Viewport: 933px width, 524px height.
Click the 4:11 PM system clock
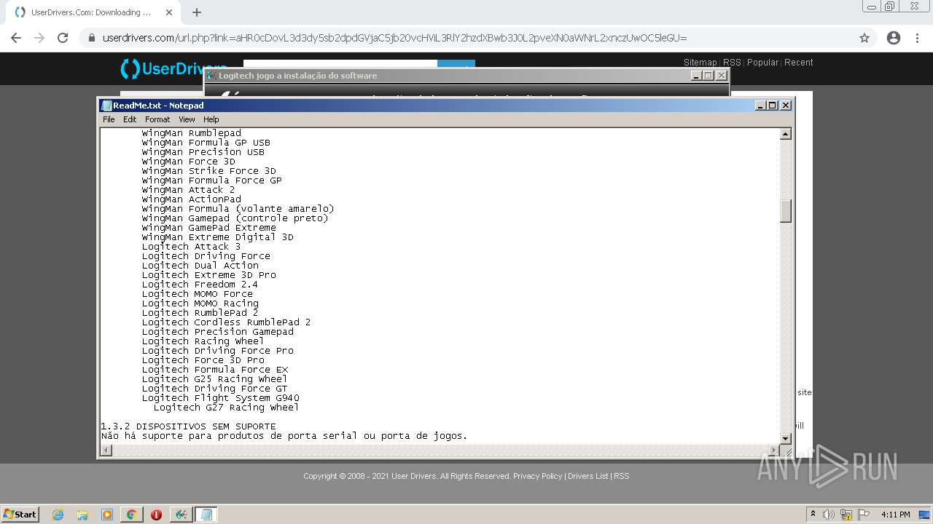[895, 515]
